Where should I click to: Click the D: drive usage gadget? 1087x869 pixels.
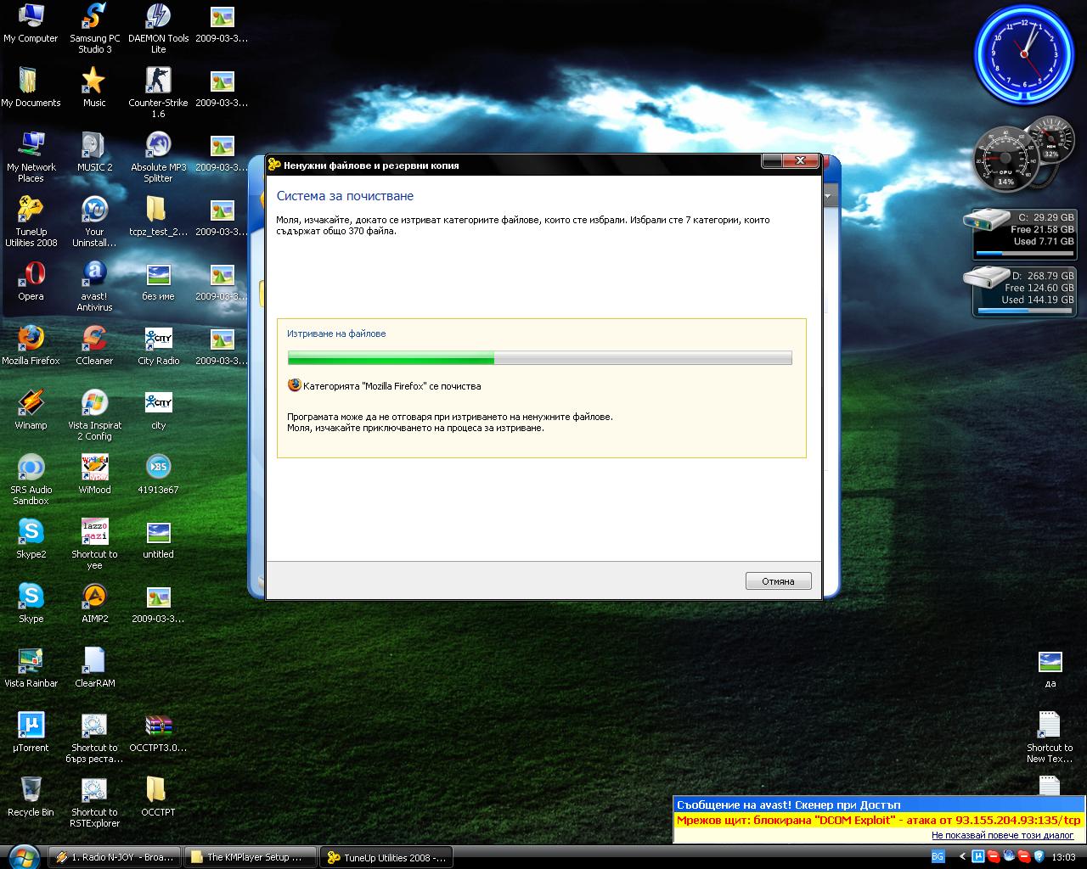click(1023, 292)
